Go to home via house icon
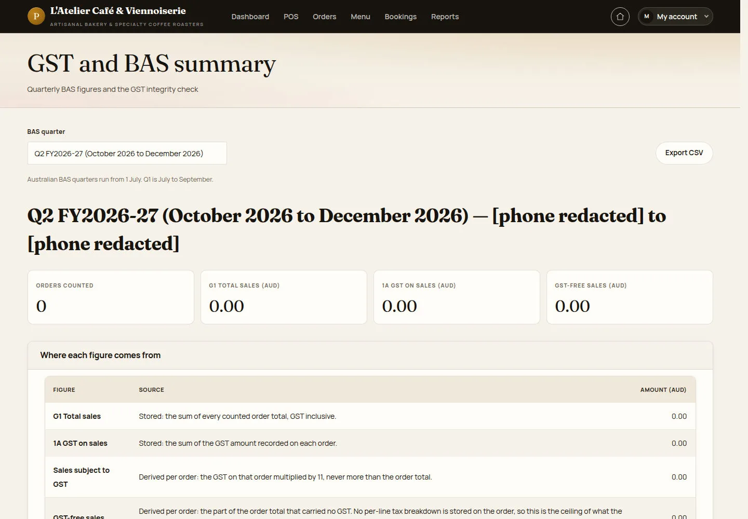The width and height of the screenshot is (748, 519). point(620,17)
